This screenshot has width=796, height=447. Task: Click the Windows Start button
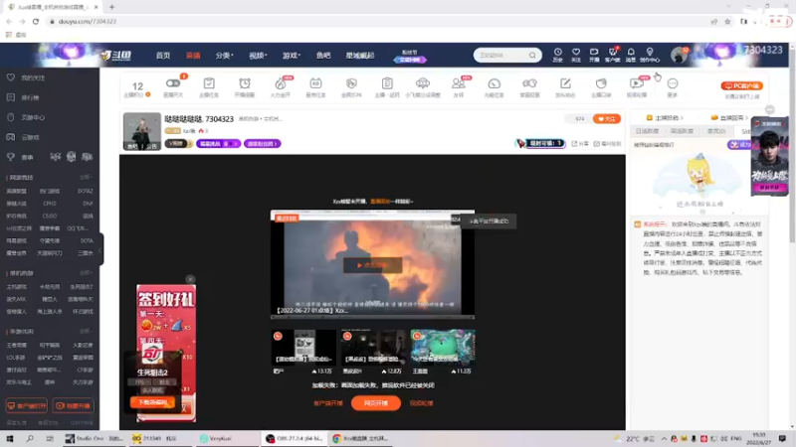pos(10,438)
